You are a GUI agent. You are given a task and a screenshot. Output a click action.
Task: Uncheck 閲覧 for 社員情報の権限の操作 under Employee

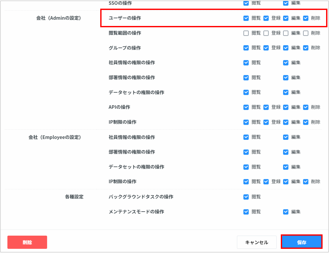coord(246,137)
